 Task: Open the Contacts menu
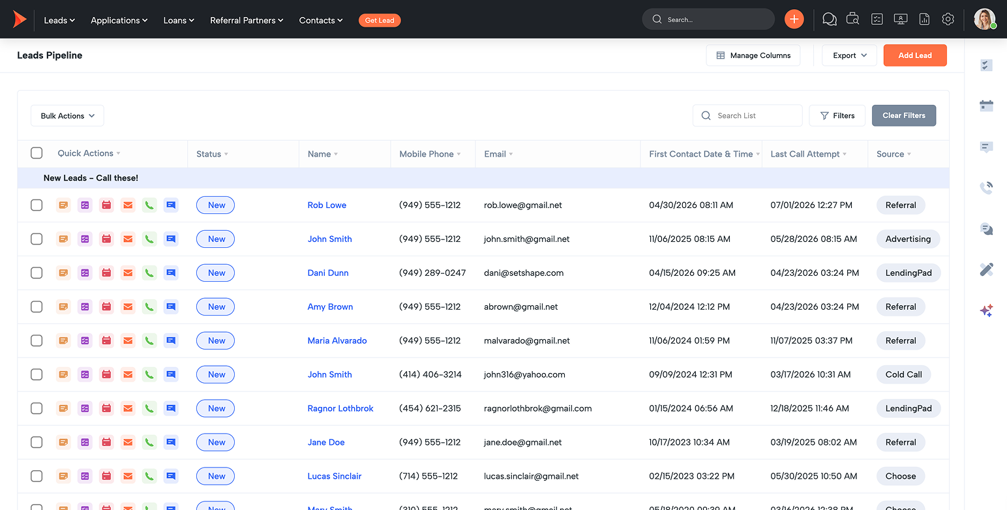click(x=321, y=20)
